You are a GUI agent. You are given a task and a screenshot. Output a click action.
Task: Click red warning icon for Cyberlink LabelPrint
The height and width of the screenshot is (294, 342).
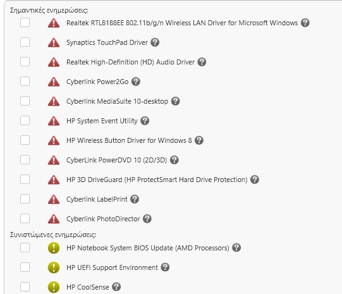tap(54, 199)
